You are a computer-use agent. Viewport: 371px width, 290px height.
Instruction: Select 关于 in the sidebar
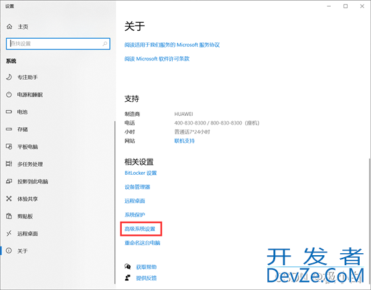[23, 251]
